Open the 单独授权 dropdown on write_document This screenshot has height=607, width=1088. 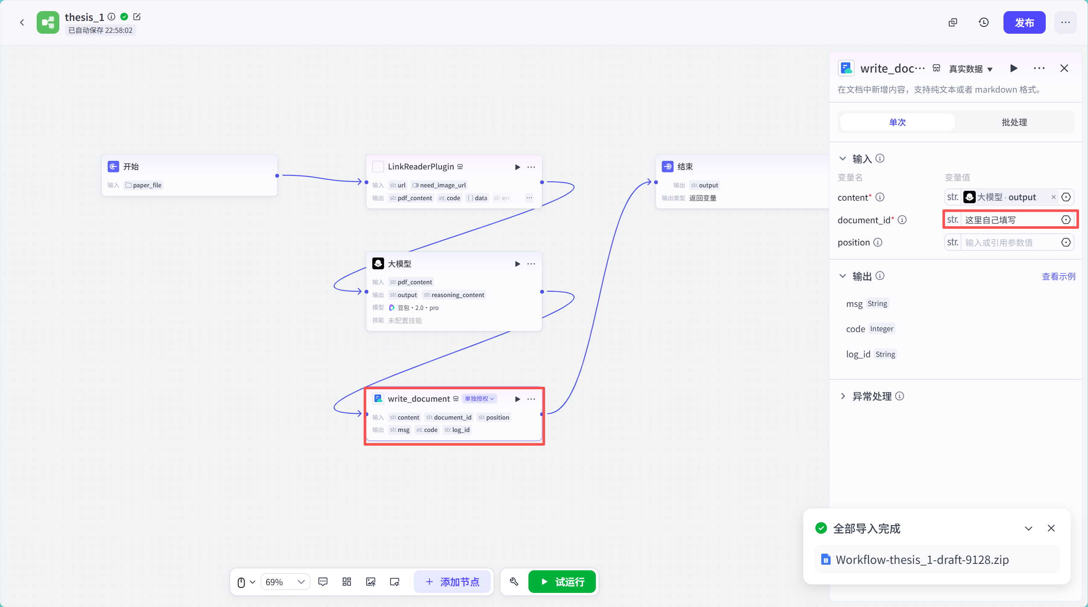tap(479, 399)
